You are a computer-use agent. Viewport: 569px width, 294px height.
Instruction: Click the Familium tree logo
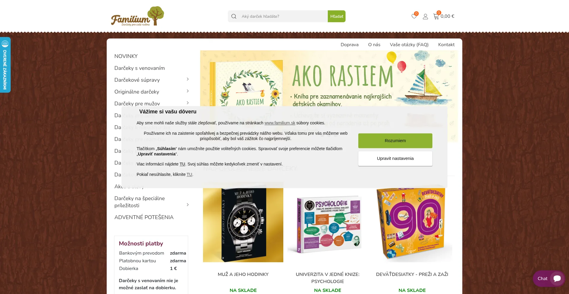tap(138, 16)
